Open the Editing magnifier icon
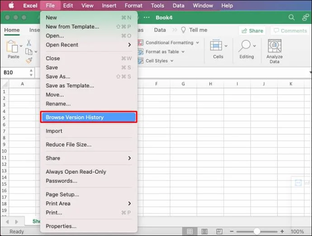Viewport: 312px width, 236px height. coord(244,46)
